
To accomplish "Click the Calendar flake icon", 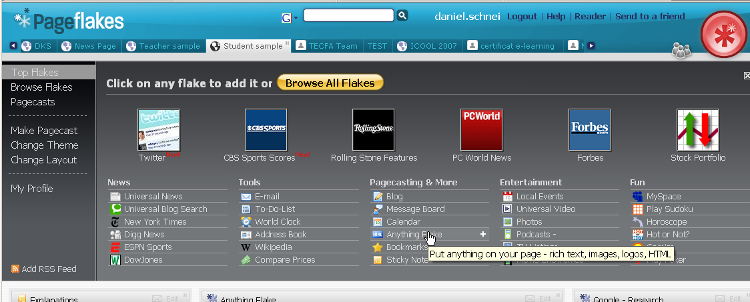I will [x=378, y=222].
